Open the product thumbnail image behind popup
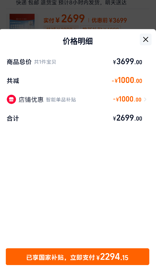 [22, 22]
